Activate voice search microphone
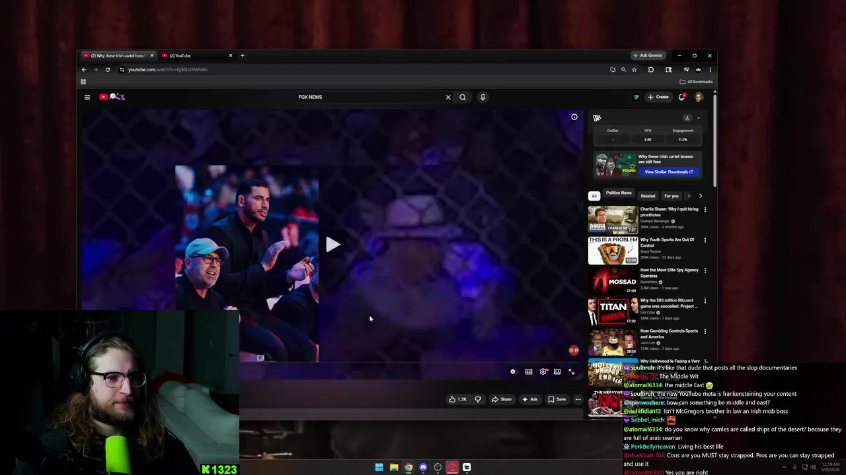The width and height of the screenshot is (846, 475). pos(482,97)
